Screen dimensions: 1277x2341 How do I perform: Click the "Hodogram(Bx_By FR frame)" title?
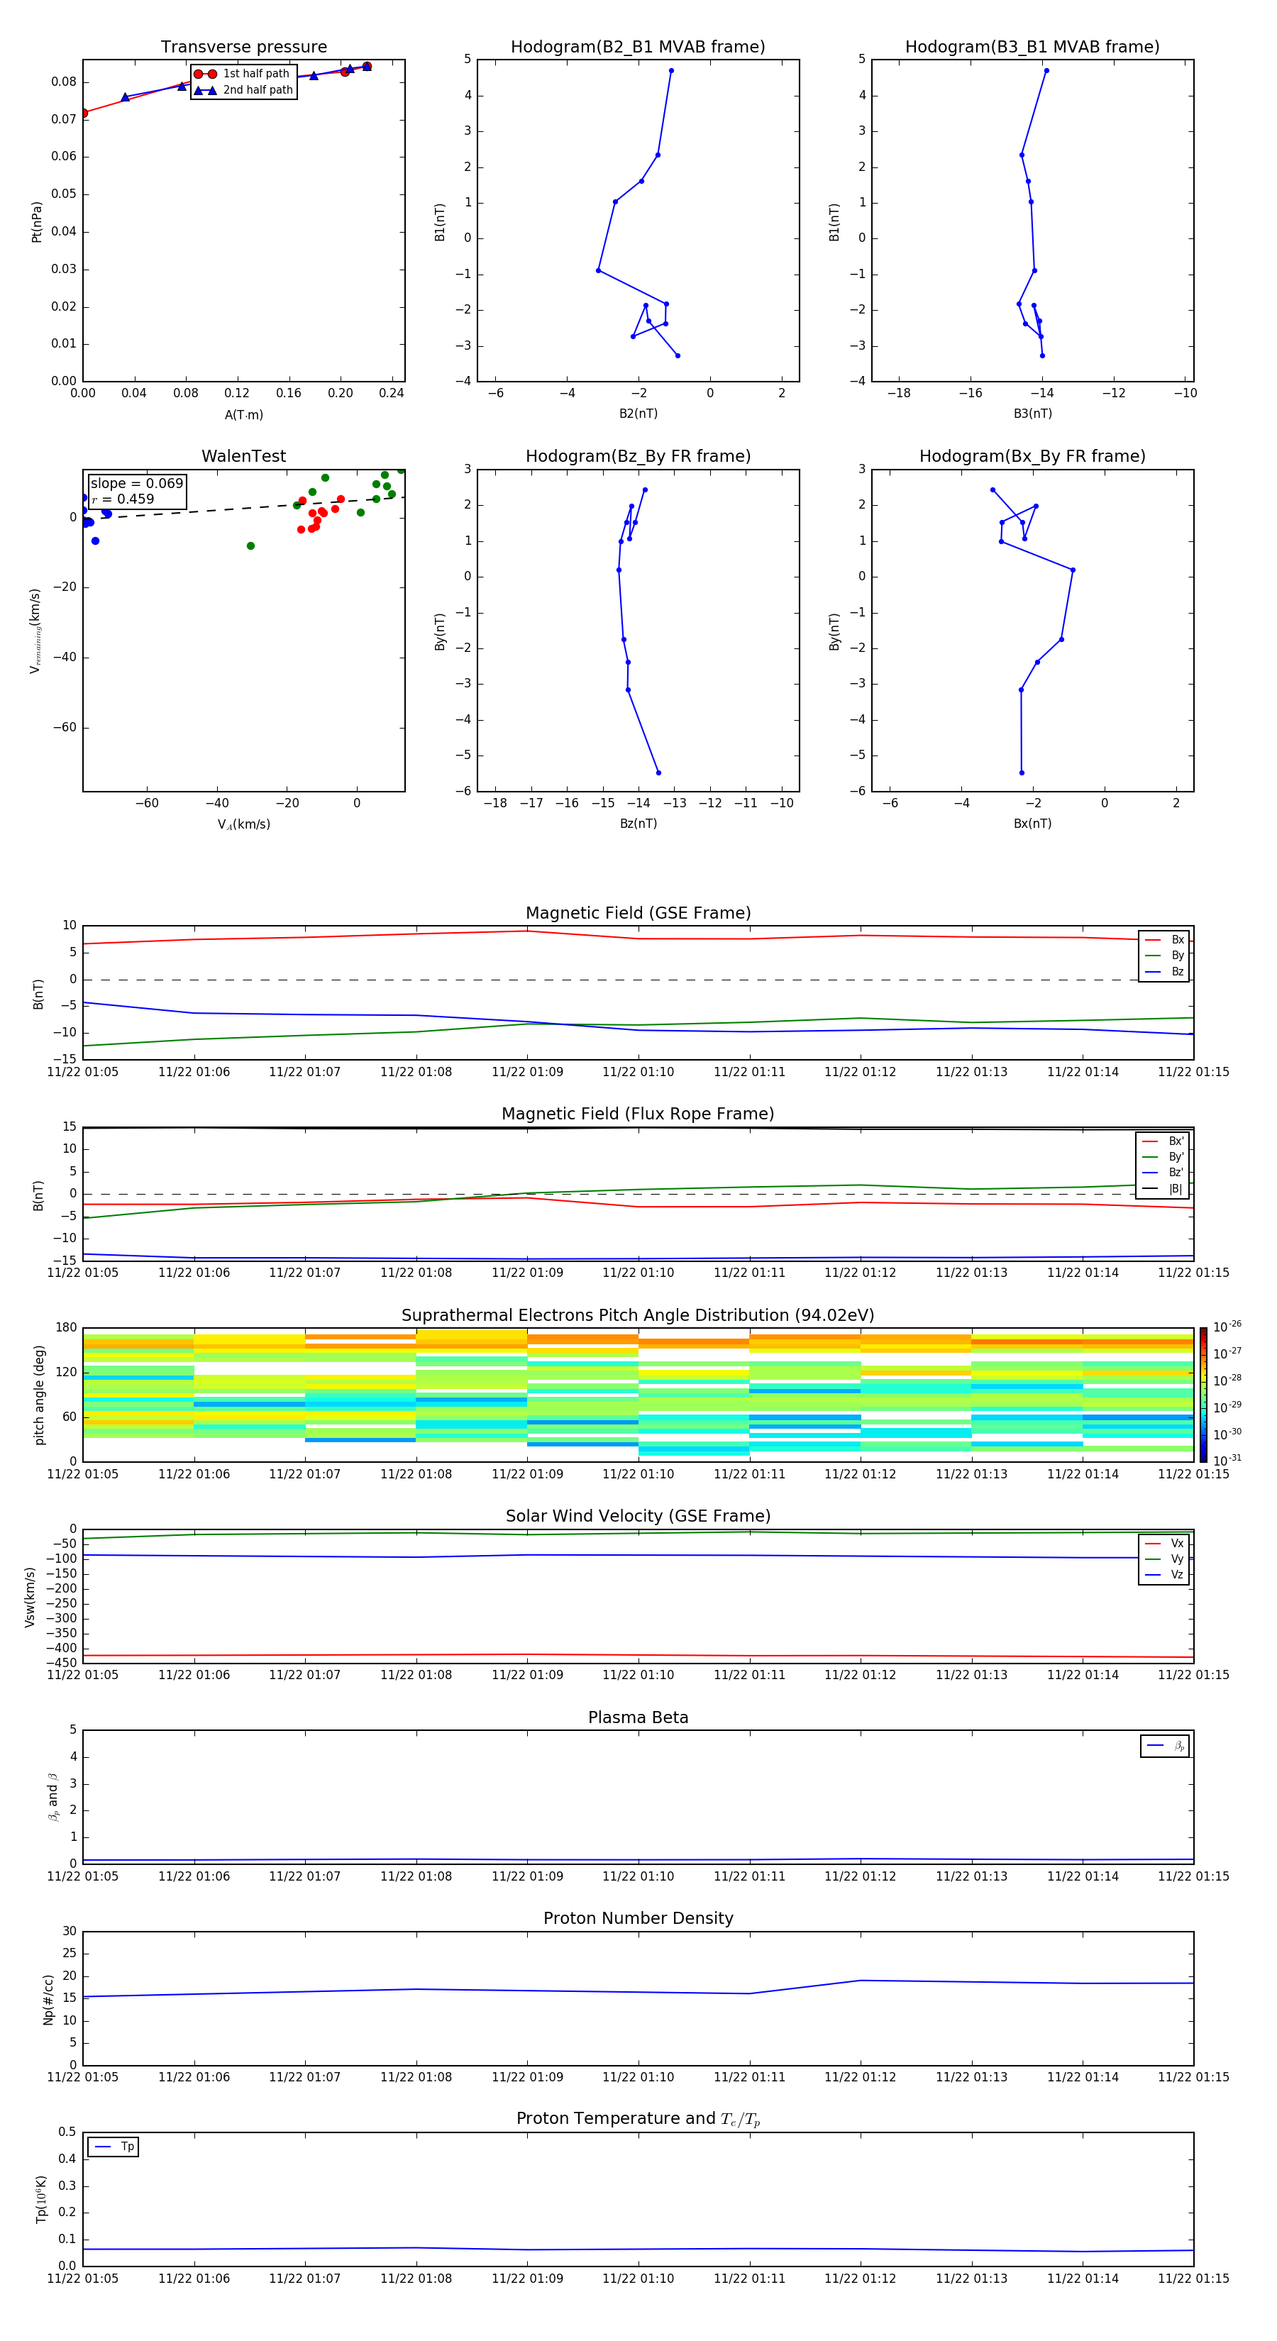(1032, 456)
